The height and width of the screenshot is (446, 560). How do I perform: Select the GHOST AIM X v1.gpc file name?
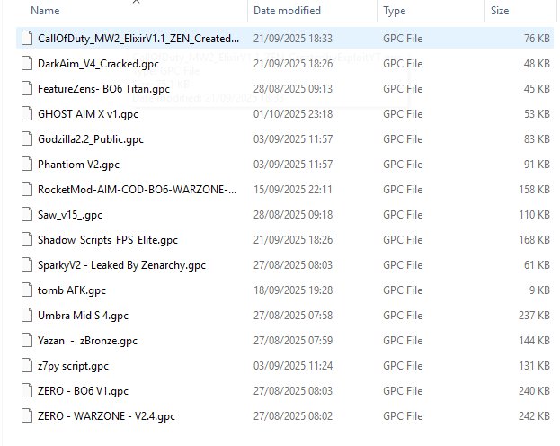pyautogui.click(x=88, y=114)
